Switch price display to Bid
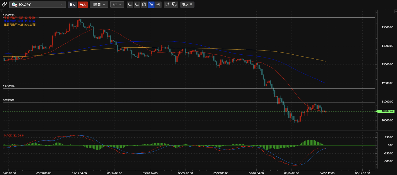This screenshot has height=175, width=397. coord(73,5)
